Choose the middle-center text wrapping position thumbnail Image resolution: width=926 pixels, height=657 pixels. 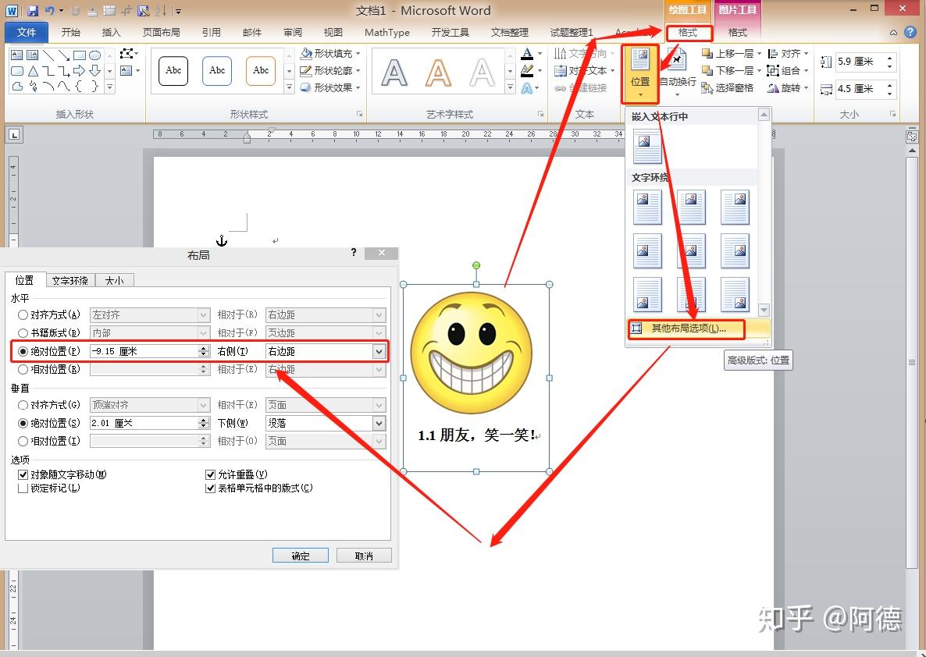tap(691, 251)
